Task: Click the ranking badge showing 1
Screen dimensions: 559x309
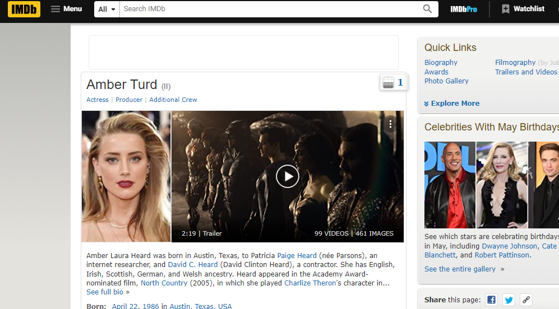Action: point(394,83)
